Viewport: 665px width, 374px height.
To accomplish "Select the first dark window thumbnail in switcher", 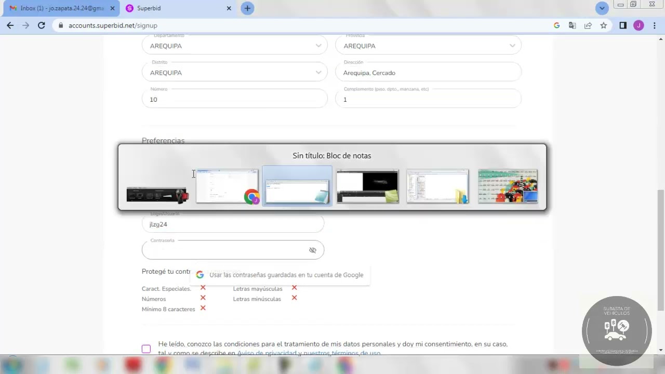I will click(x=157, y=195).
